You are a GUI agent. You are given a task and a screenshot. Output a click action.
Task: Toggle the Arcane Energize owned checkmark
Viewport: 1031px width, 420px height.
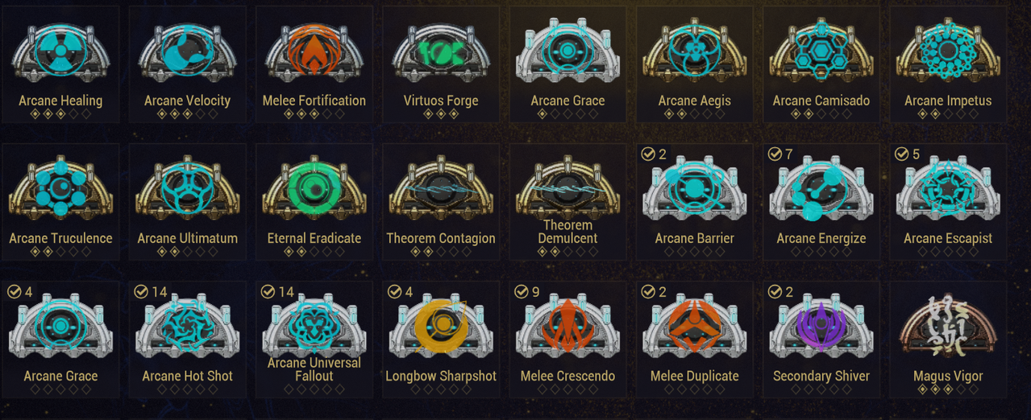point(775,154)
